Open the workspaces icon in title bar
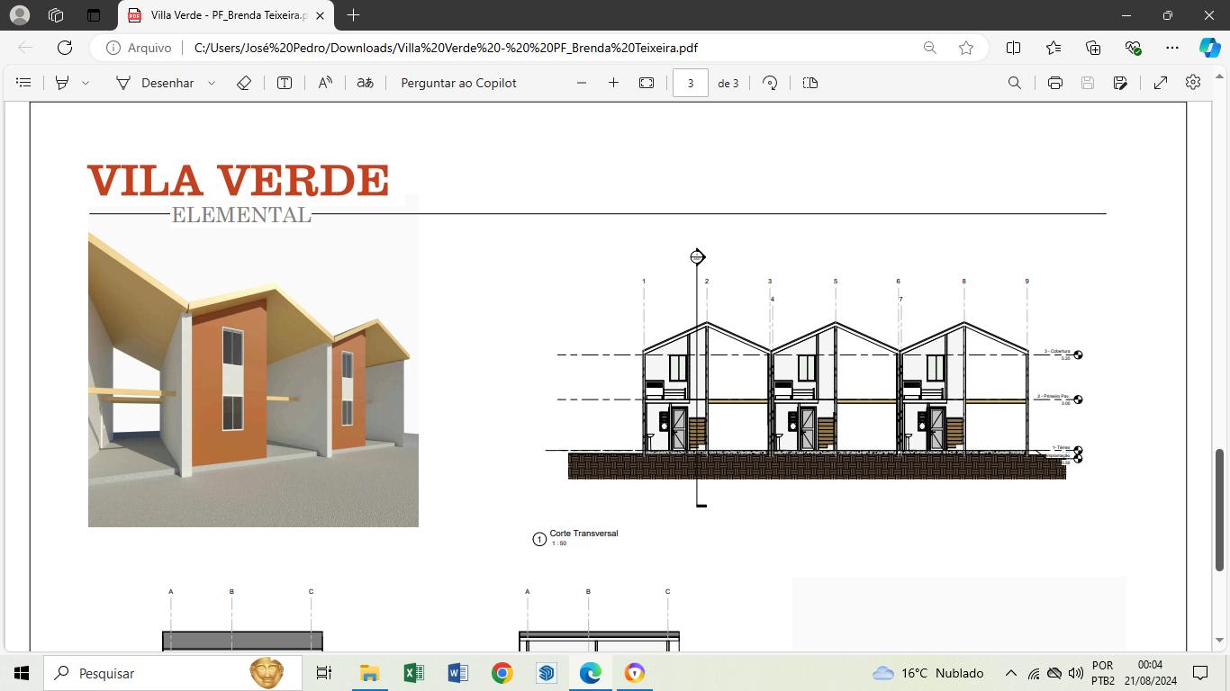The height and width of the screenshot is (691, 1230). (56, 15)
